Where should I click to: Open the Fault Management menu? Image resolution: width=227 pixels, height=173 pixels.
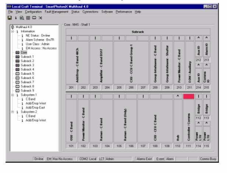click(x=56, y=12)
